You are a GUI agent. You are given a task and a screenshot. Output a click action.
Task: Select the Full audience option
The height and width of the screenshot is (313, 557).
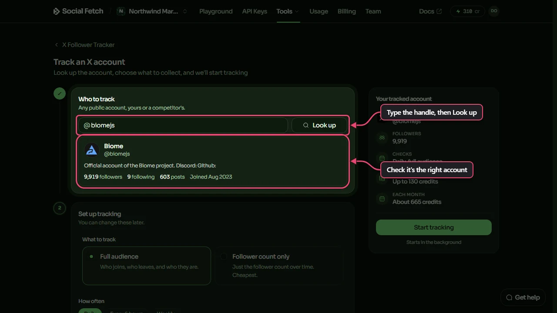[147, 266]
